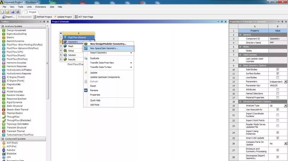Click the Directory Name value FFF
This screenshot has height=161, width=288.
(278, 43)
